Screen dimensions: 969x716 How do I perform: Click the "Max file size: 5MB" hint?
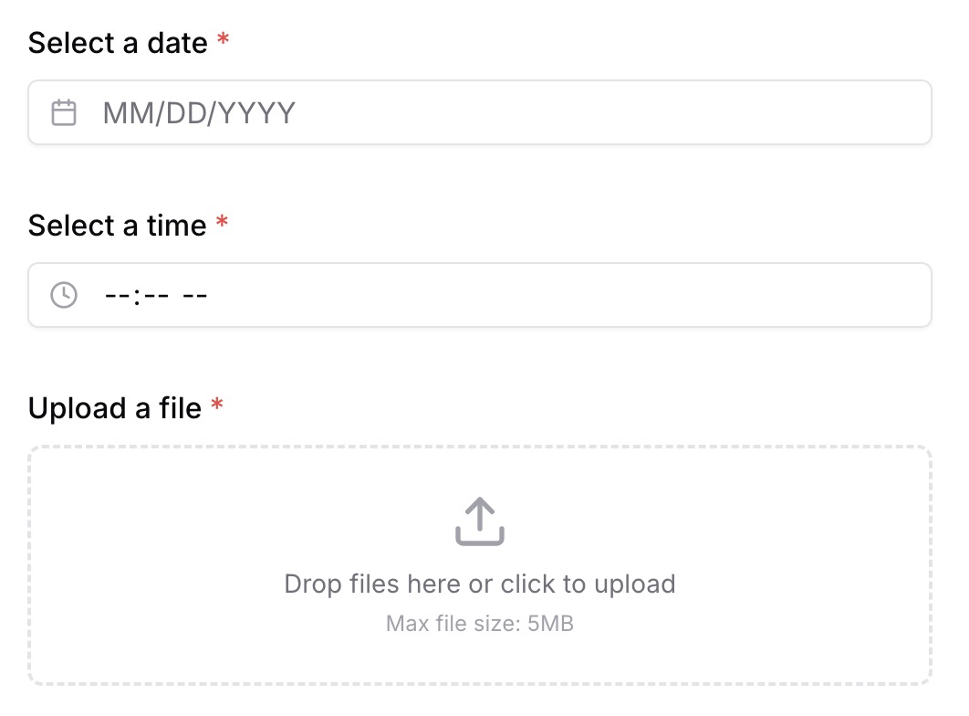(x=480, y=625)
